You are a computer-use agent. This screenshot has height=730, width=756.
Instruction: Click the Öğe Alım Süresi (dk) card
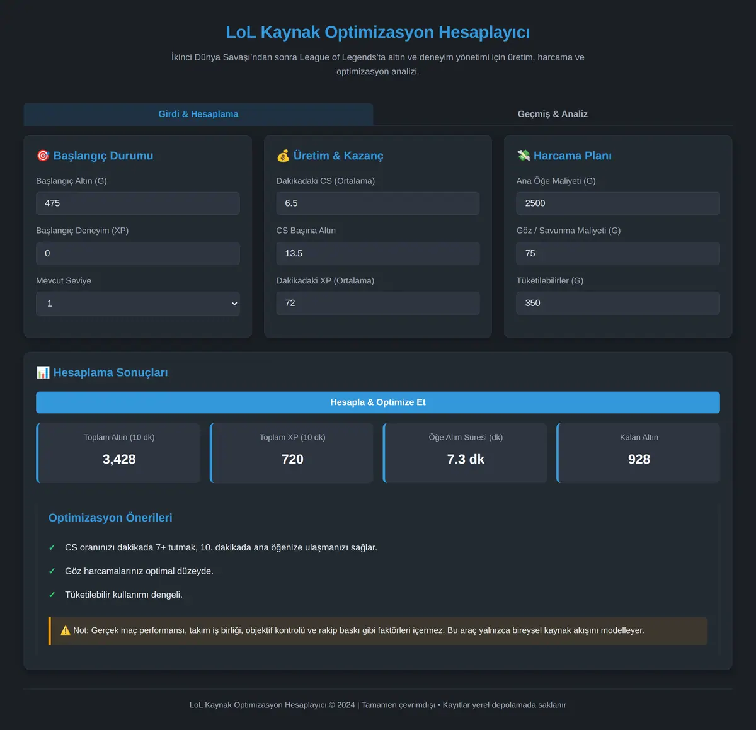pyautogui.click(x=465, y=453)
